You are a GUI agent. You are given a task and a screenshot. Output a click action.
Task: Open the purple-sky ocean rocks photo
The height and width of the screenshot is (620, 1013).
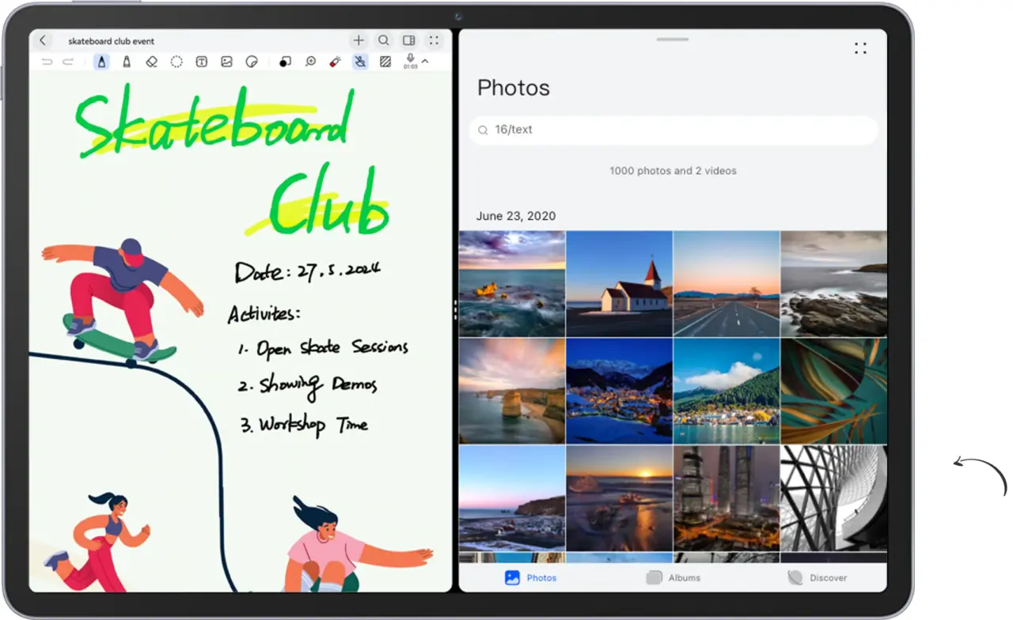pyautogui.click(x=512, y=284)
